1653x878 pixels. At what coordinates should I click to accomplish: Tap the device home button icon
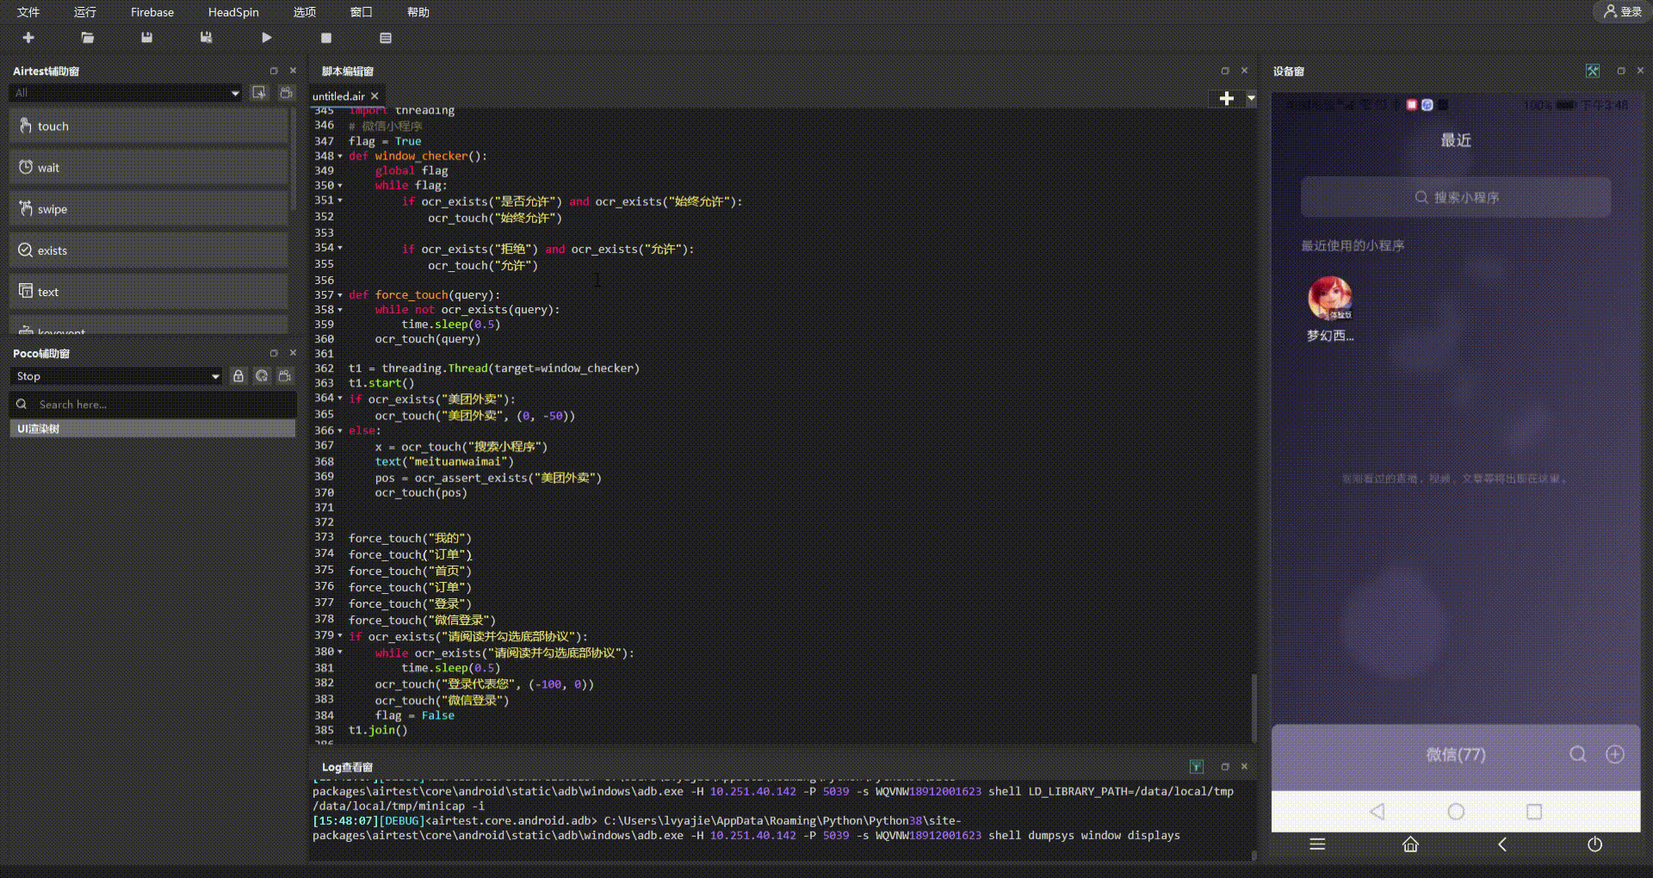pyautogui.click(x=1410, y=844)
